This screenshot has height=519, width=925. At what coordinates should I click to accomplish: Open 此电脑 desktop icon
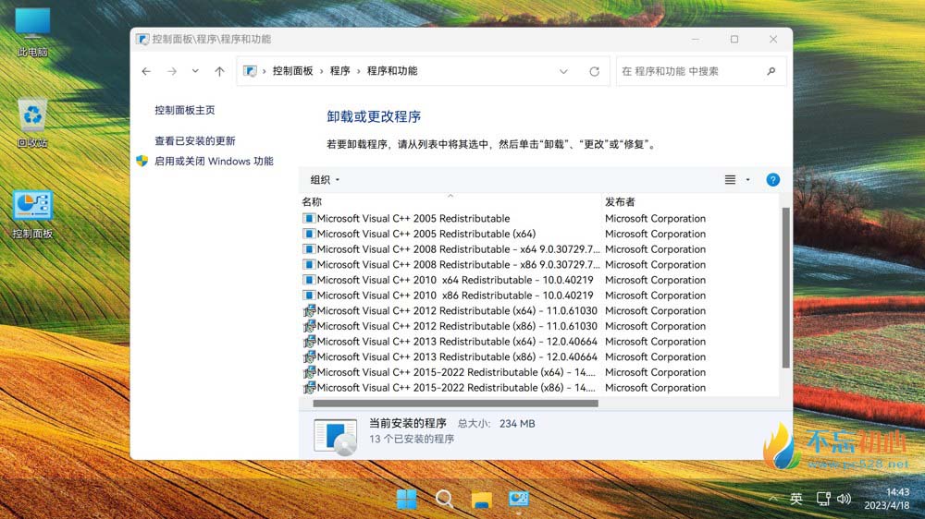click(x=32, y=33)
